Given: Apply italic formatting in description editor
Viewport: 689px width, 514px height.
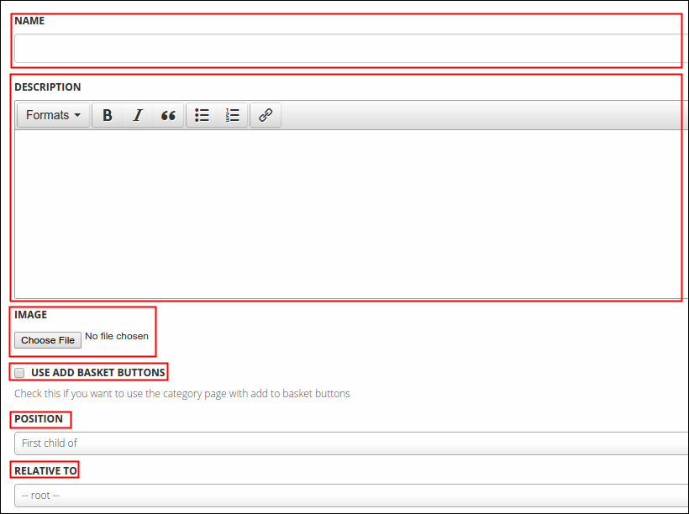Looking at the screenshot, I should [138, 115].
